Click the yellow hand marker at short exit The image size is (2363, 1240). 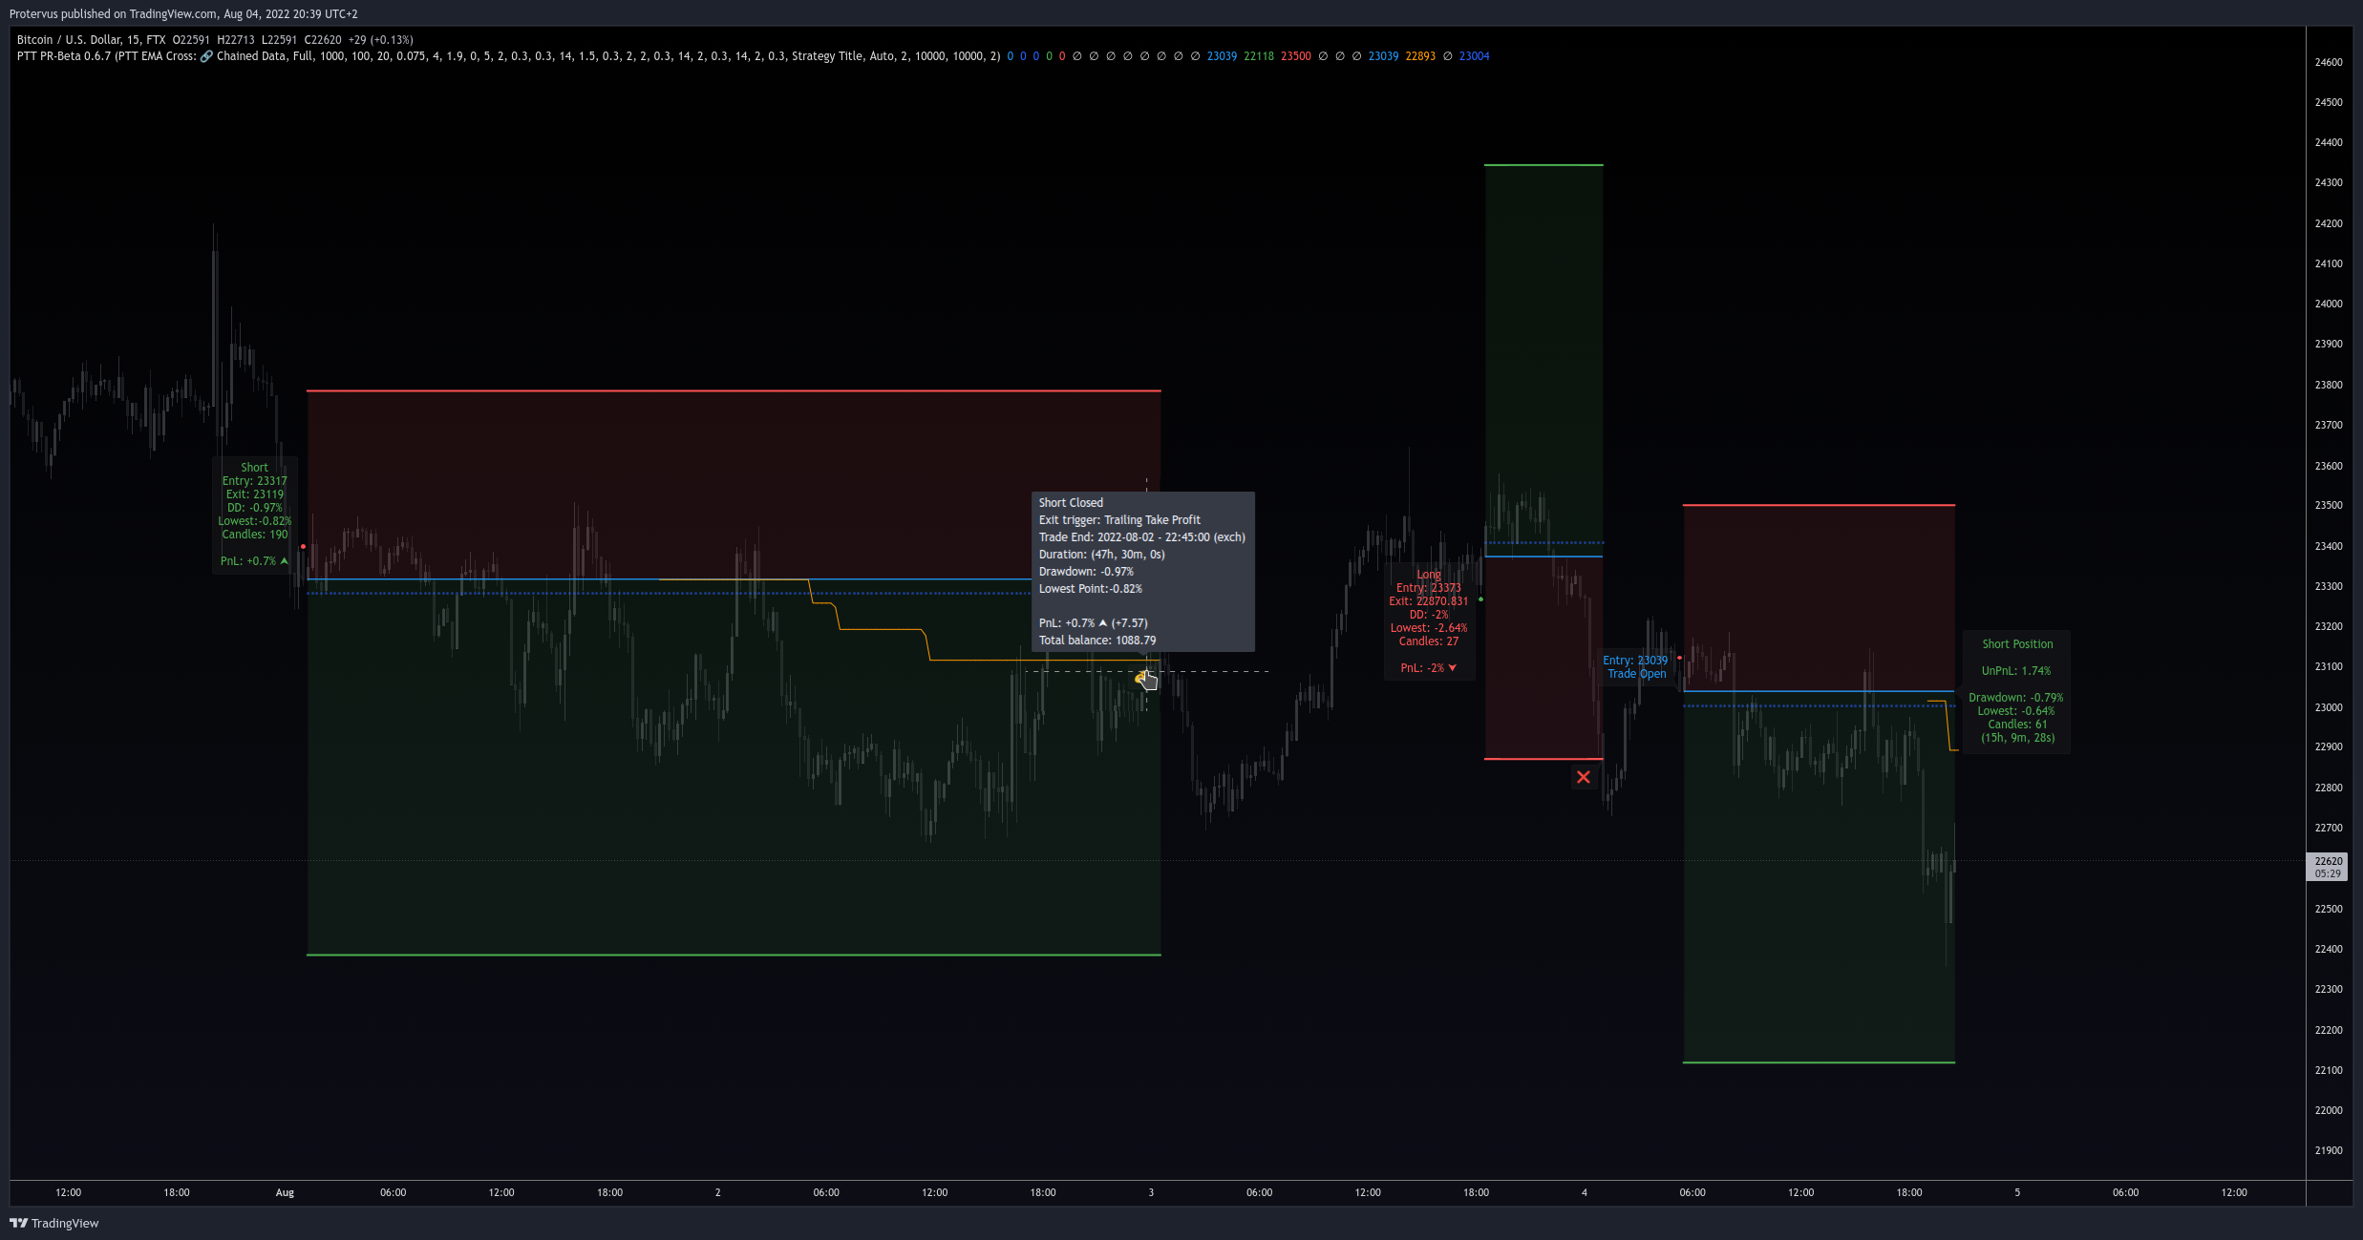click(x=1145, y=679)
